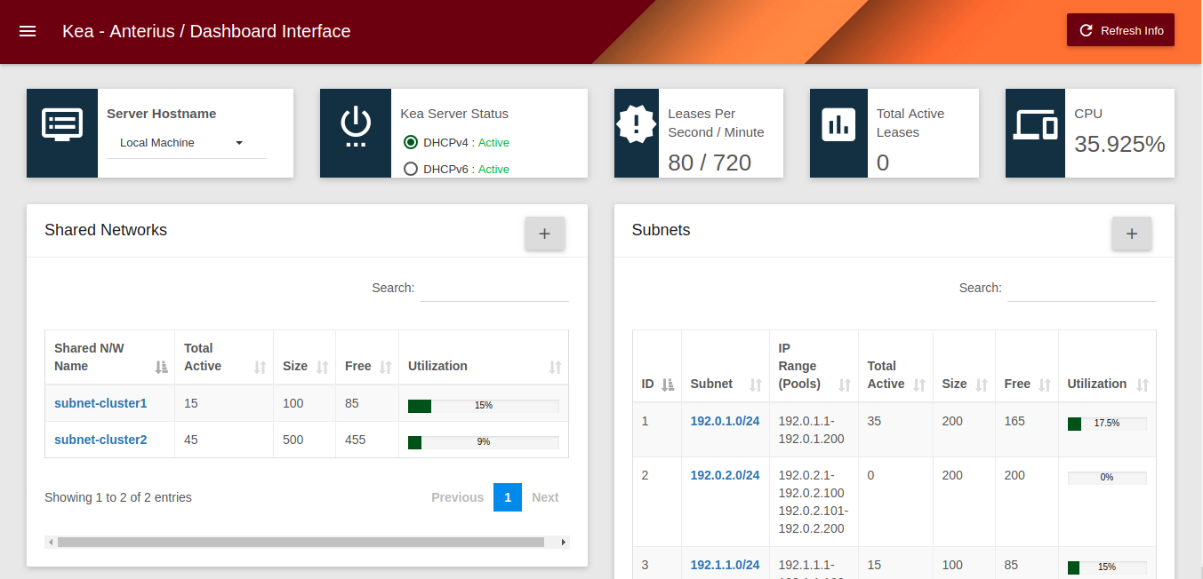This screenshot has height=579, width=1203.
Task: Sort shared networks by Total Active
Action: (x=224, y=357)
